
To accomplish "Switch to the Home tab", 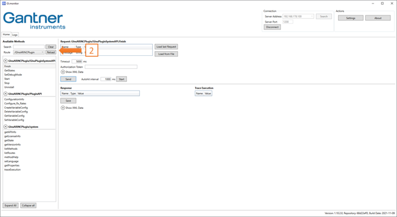I will [7, 34].
